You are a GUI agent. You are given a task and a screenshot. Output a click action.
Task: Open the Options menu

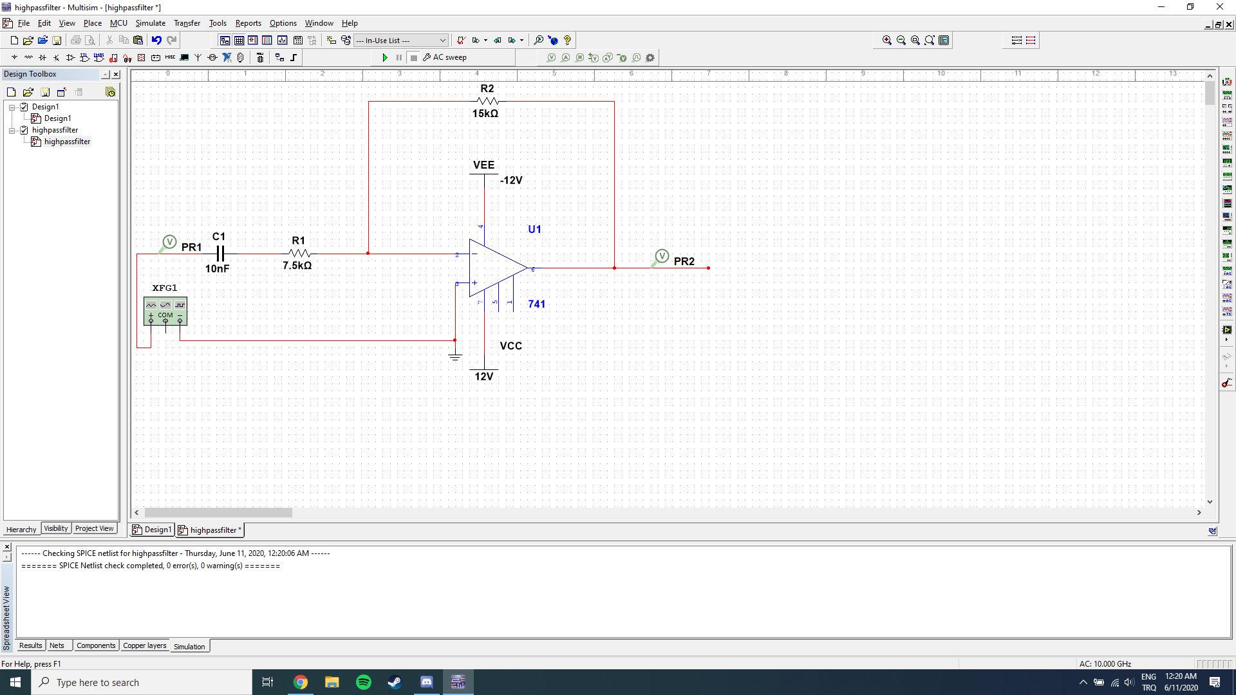tap(283, 23)
